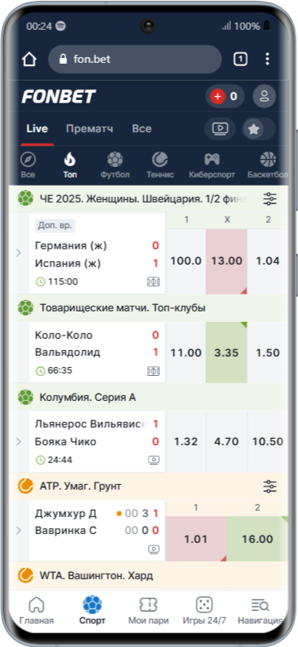The height and width of the screenshot is (647, 298).
Task: Open market settings for ATP Умаг
Action: coord(270,486)
